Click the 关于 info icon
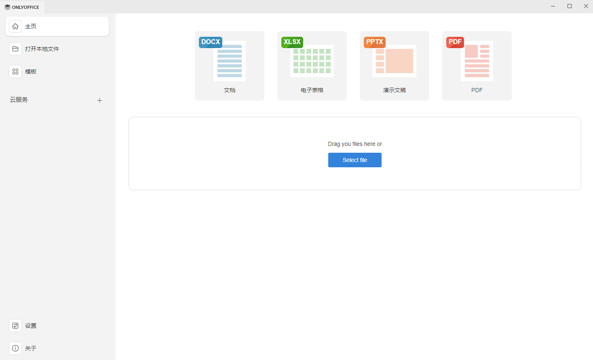593x360 pixels. [x=15, y=348]
